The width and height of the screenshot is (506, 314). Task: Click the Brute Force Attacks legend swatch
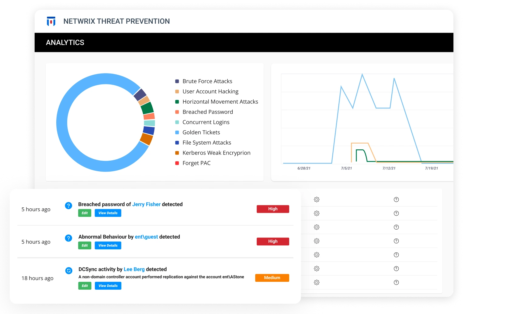(177, 81)
